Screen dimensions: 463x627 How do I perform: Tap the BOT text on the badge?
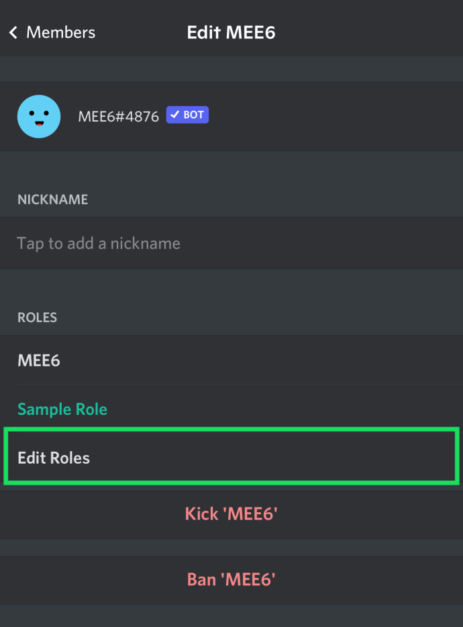click(x=193, y=115)
